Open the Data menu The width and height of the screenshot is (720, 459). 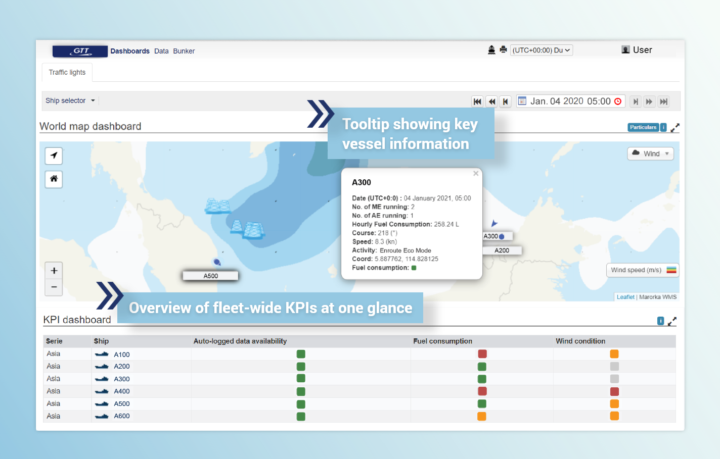tap(161, 51)
